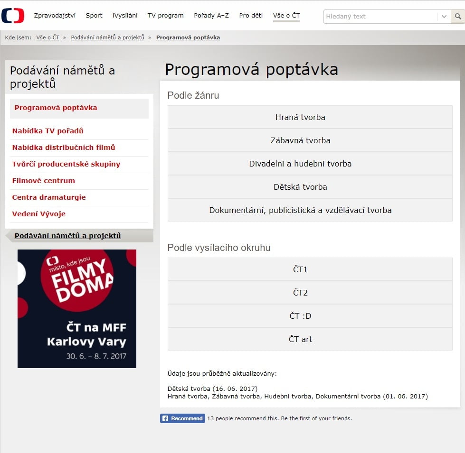Open the "Pořady A–Z" menu
465x453 pixels.
(x=211, y=15)
